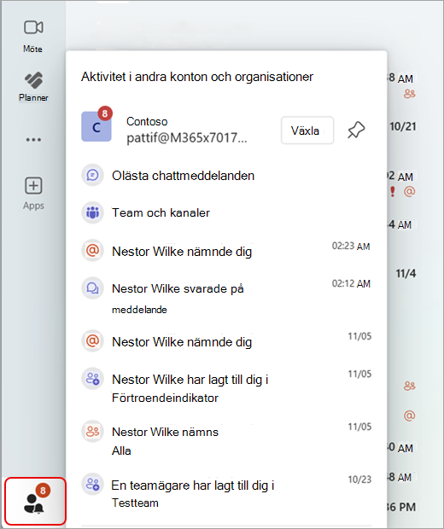Screen dimensions: 444x529
Task: Click the orange people icon beside Nestor Wilke nämns
Action: [x=92, y=431]
